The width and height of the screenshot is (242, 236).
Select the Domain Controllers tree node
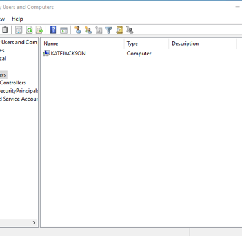[13, 83]
